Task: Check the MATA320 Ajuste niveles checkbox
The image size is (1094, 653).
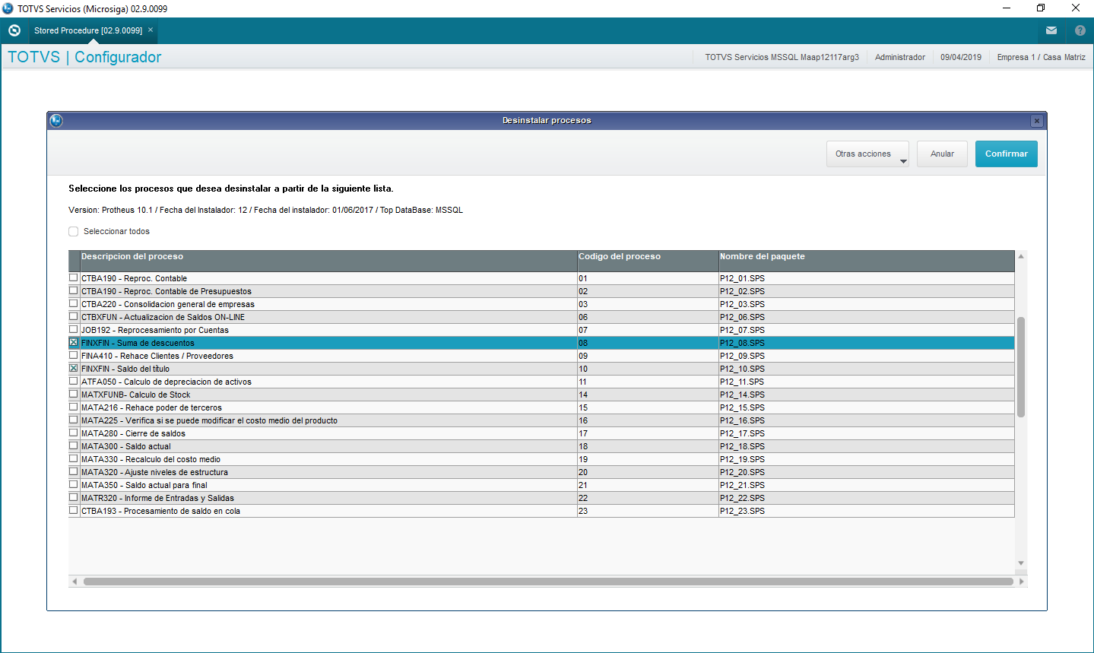Action: click(74, 472)
